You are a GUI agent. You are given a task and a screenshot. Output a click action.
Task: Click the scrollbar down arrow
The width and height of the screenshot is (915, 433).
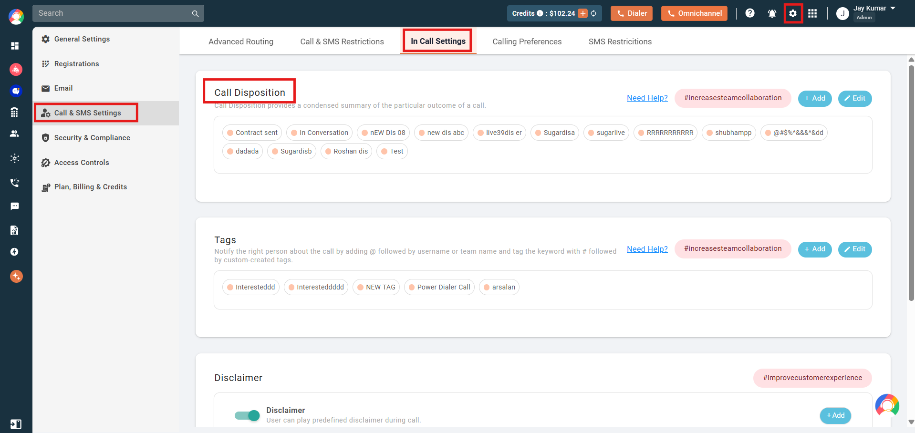pyautogui.click(x=911, y=422)
